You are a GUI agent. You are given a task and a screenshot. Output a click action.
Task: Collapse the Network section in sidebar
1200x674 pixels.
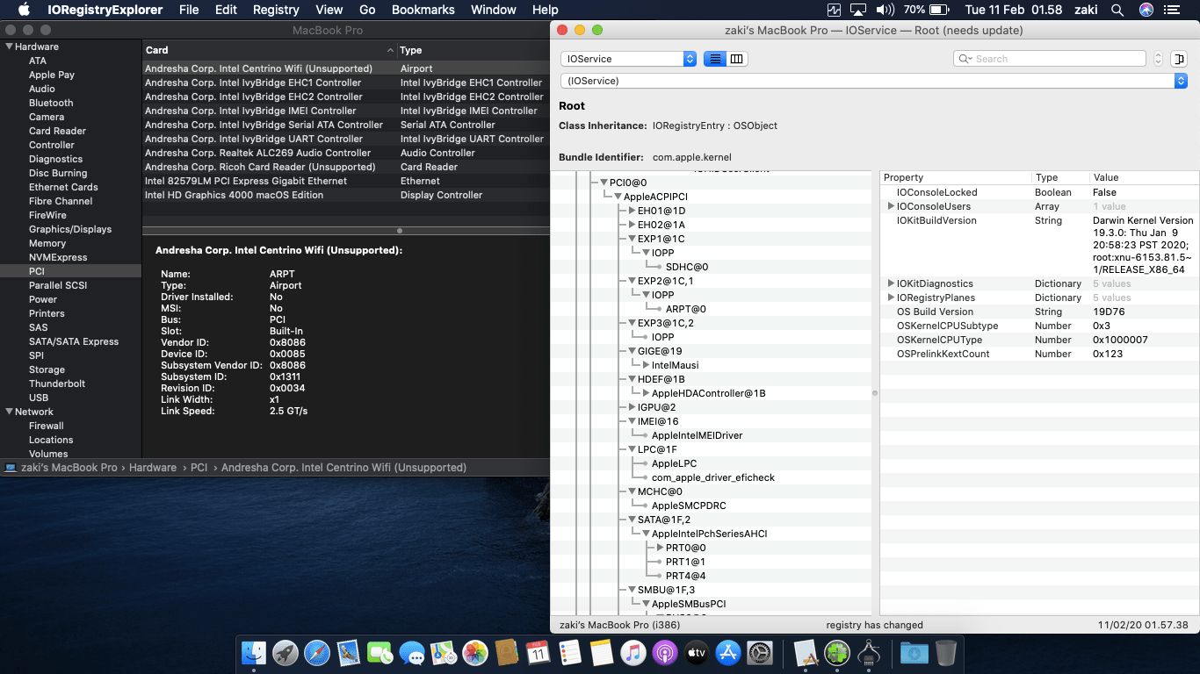click(x=9, y=412)
